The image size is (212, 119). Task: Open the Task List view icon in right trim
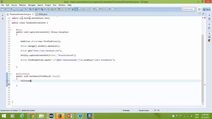pos(209,19)
